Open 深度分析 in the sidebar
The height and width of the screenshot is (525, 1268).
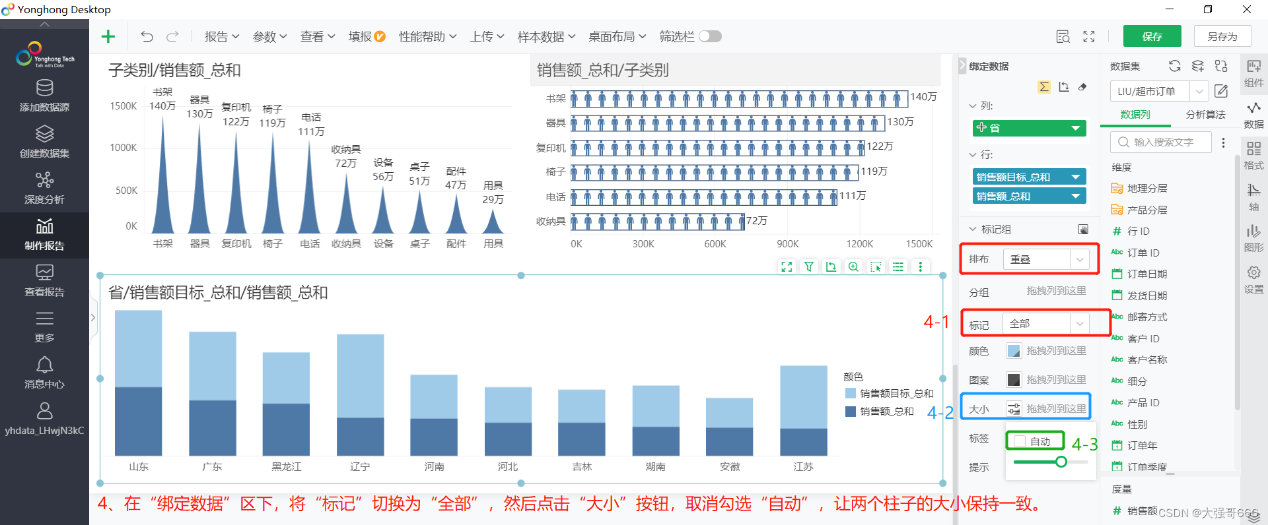(44, 189)
